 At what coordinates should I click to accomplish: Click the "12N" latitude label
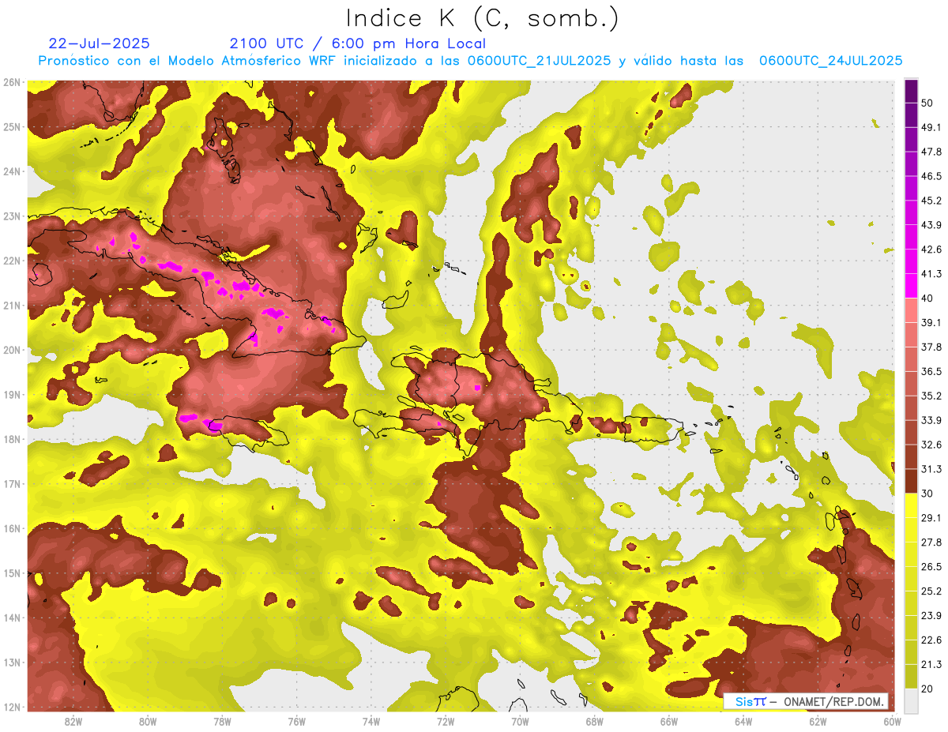click(12, 707)
